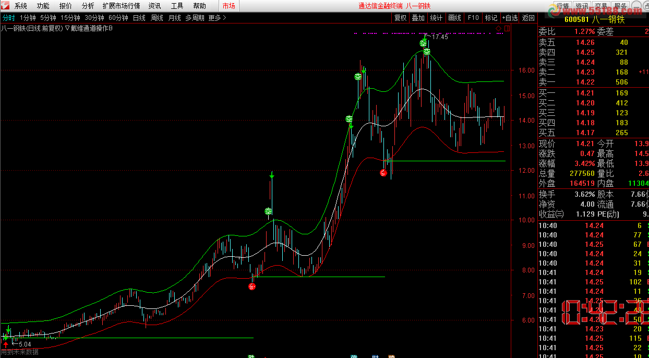Click the stock code 600581 header
Image resolution: width=649 pixels, height=358 pixels.
click(x=576, y=19)
